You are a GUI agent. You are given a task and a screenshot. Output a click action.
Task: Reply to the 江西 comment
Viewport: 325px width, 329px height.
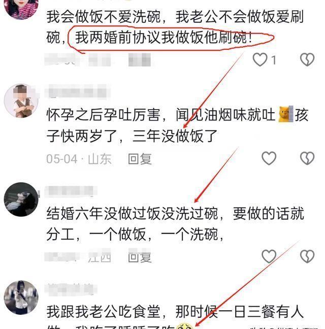click(140, 256)
